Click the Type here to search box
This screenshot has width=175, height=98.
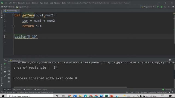point(30,96)
